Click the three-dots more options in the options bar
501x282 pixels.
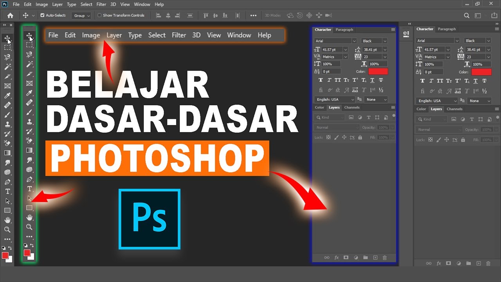(x=253, y=15)
